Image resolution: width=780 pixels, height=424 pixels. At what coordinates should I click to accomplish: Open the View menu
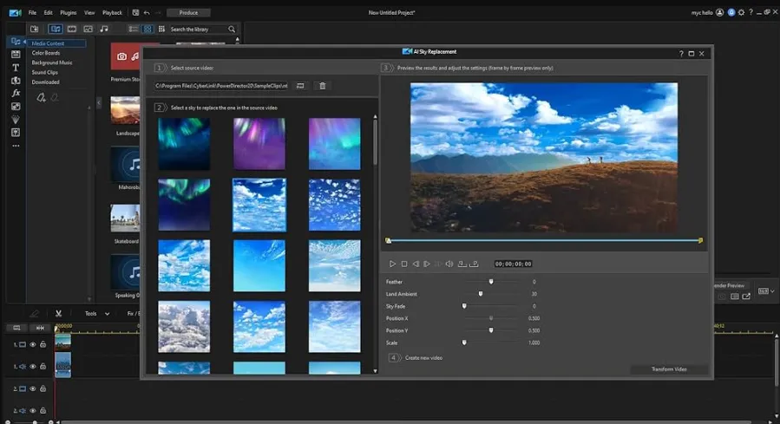point(89,13)
